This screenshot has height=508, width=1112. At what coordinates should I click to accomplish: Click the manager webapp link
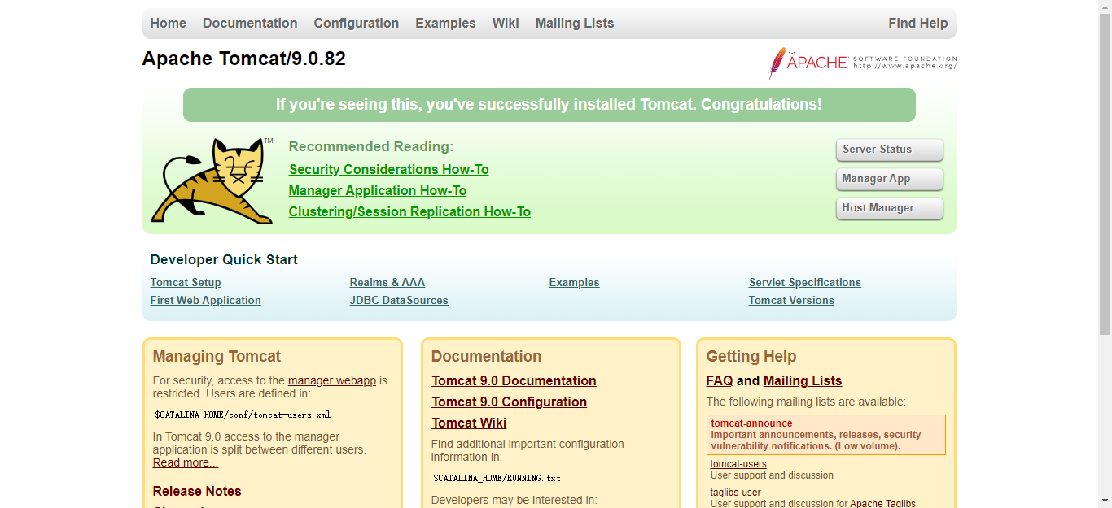332,380
